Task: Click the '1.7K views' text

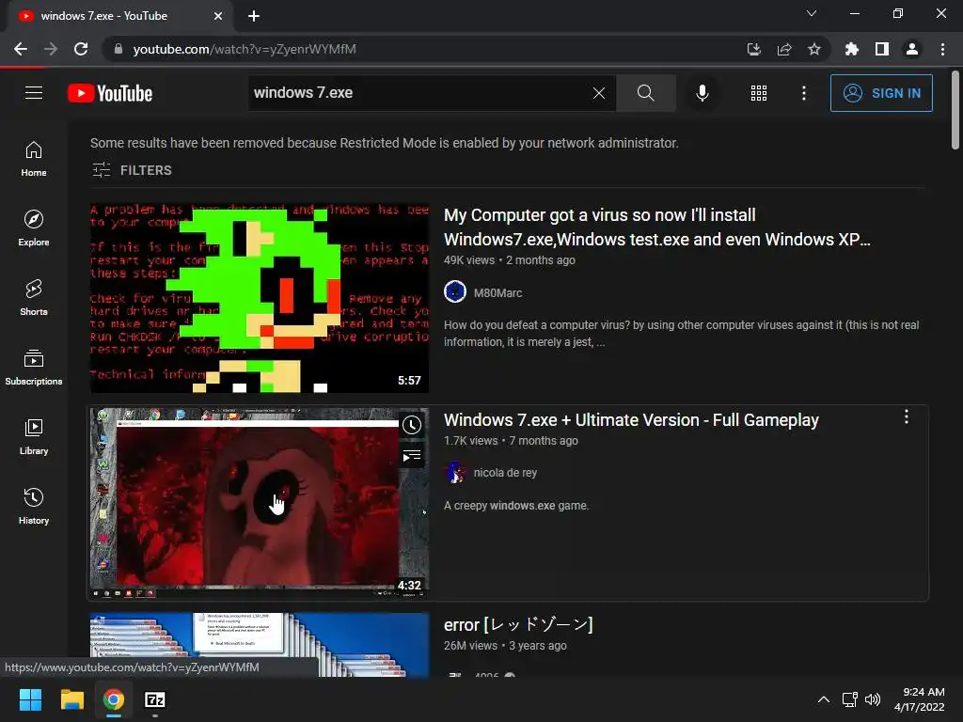Action: pos(471,441)
